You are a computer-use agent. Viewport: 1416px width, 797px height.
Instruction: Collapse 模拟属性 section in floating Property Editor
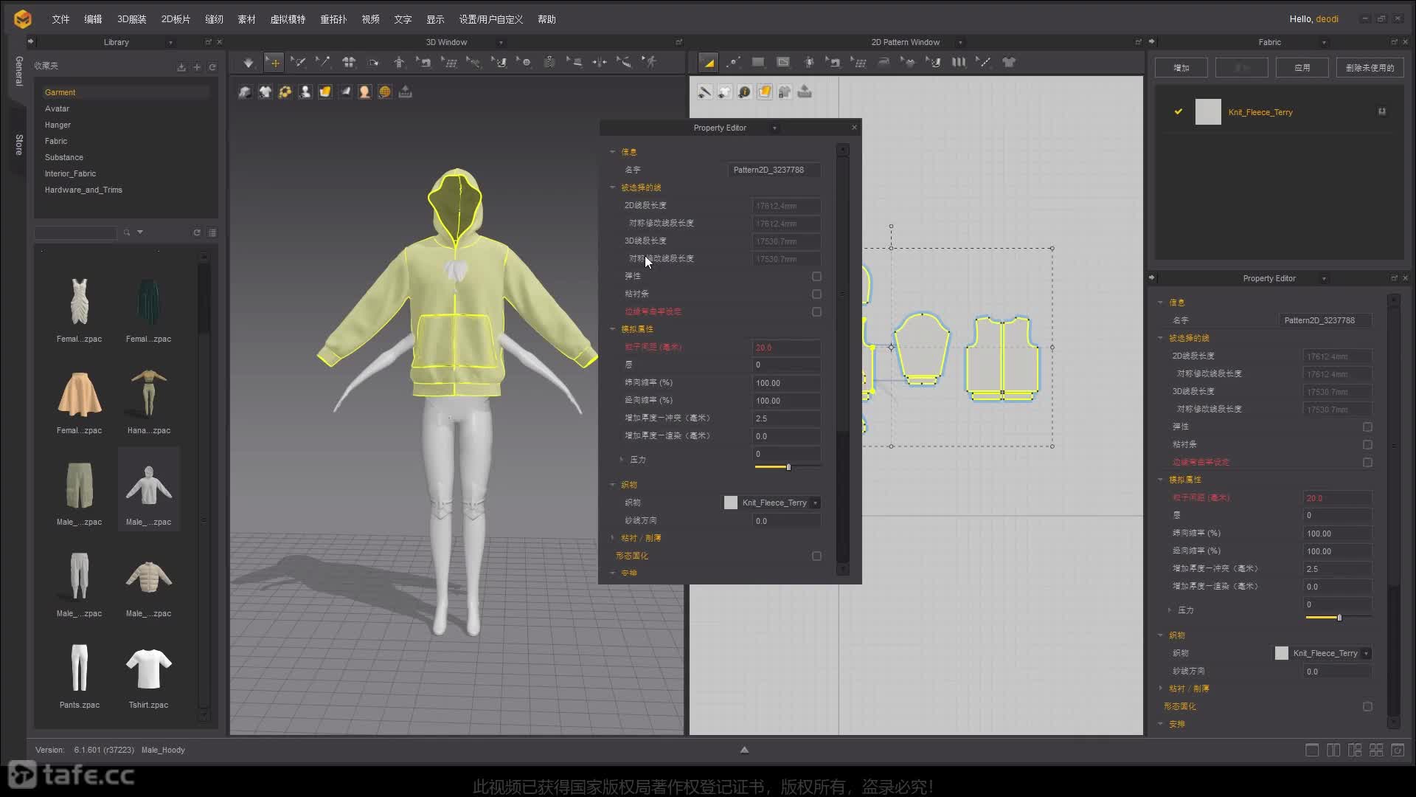coord(612,329)
